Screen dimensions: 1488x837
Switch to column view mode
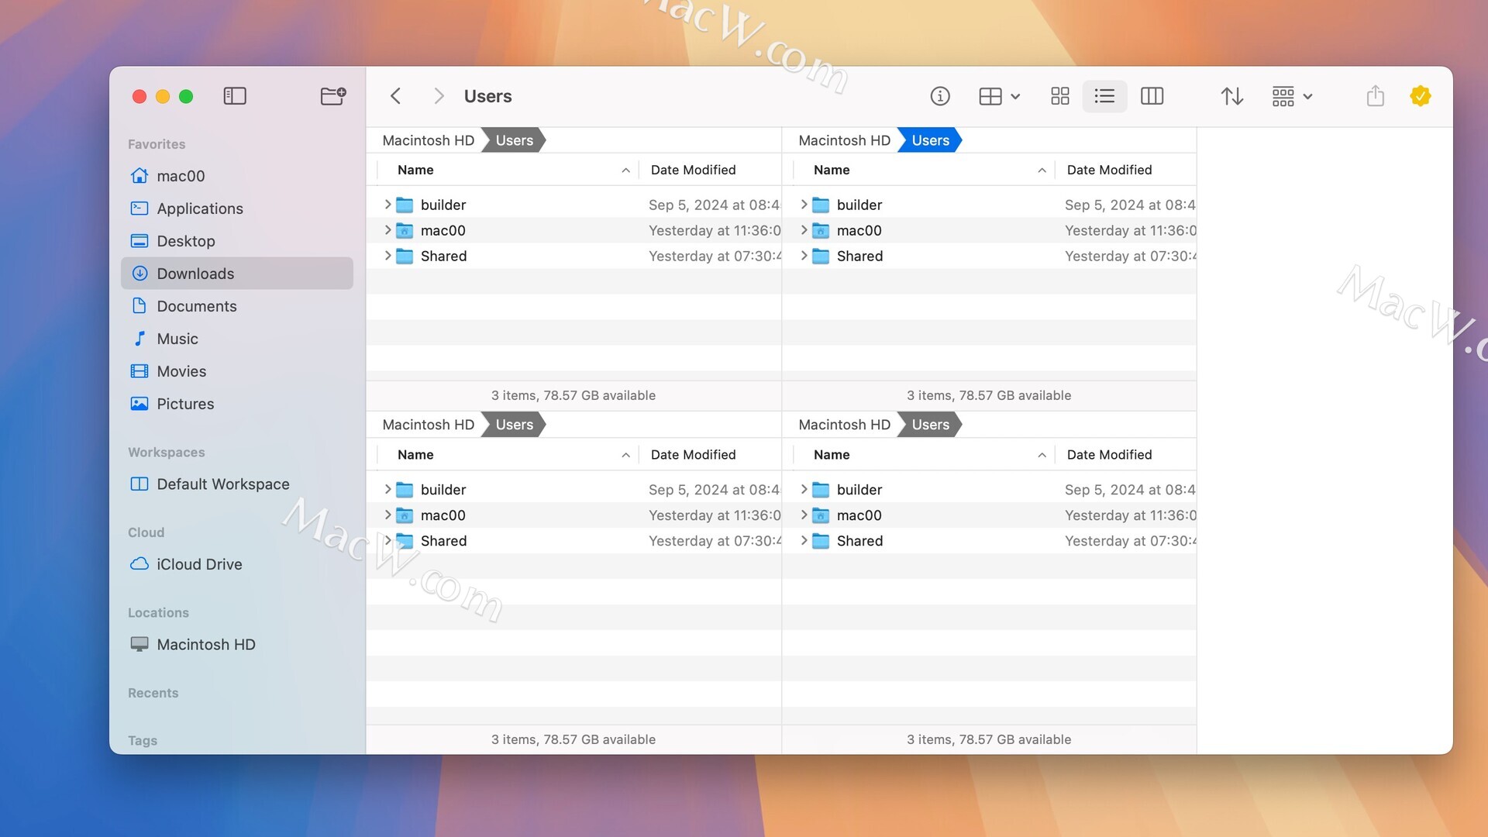coord(1152,96)
